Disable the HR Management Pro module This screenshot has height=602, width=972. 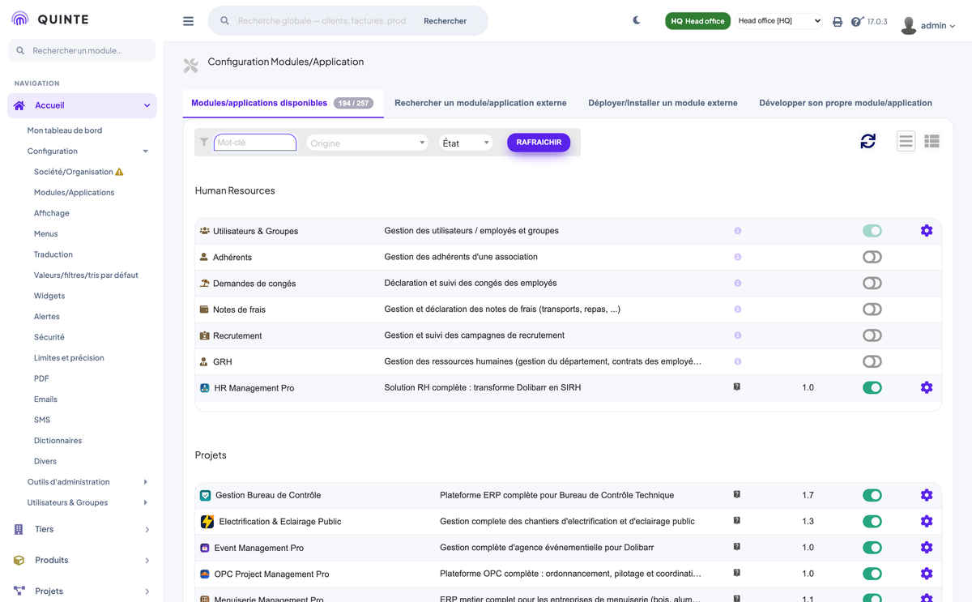pyautogui.click(x=872, y=388)
